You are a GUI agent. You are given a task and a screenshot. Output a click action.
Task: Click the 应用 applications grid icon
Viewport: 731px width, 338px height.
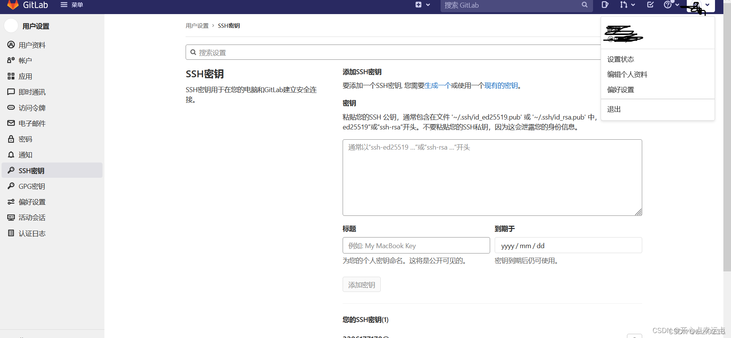point(11,76)
